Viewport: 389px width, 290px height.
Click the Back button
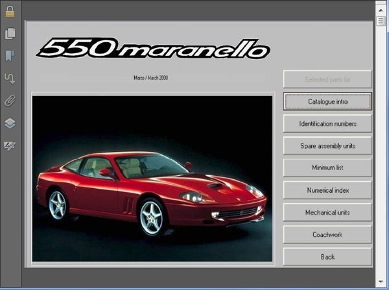(327, 257)
